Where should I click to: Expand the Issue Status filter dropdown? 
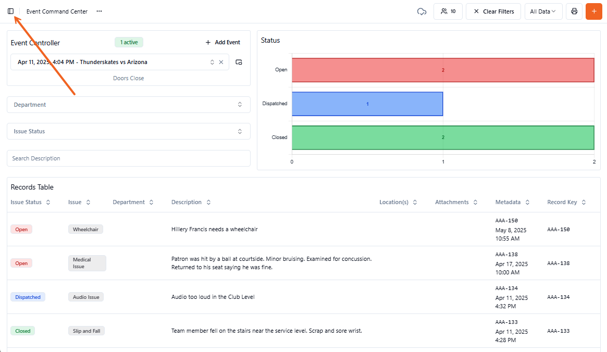pos(128,131)
